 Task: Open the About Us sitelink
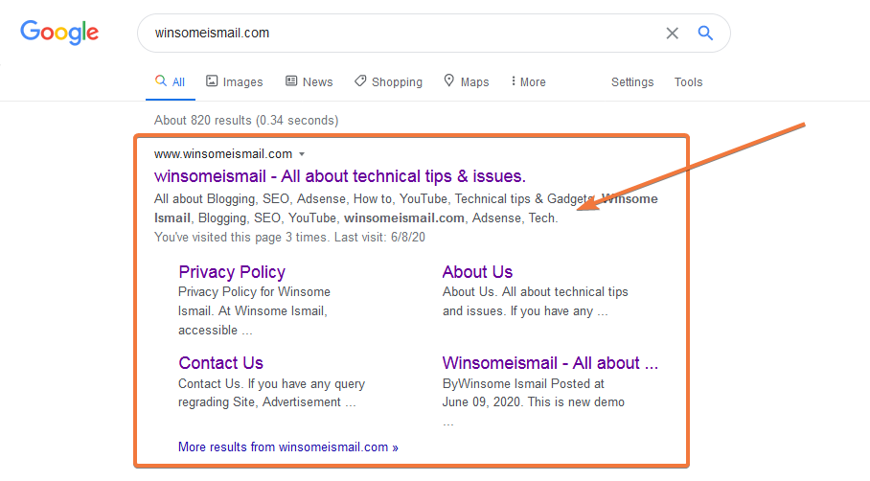[477, 272]
